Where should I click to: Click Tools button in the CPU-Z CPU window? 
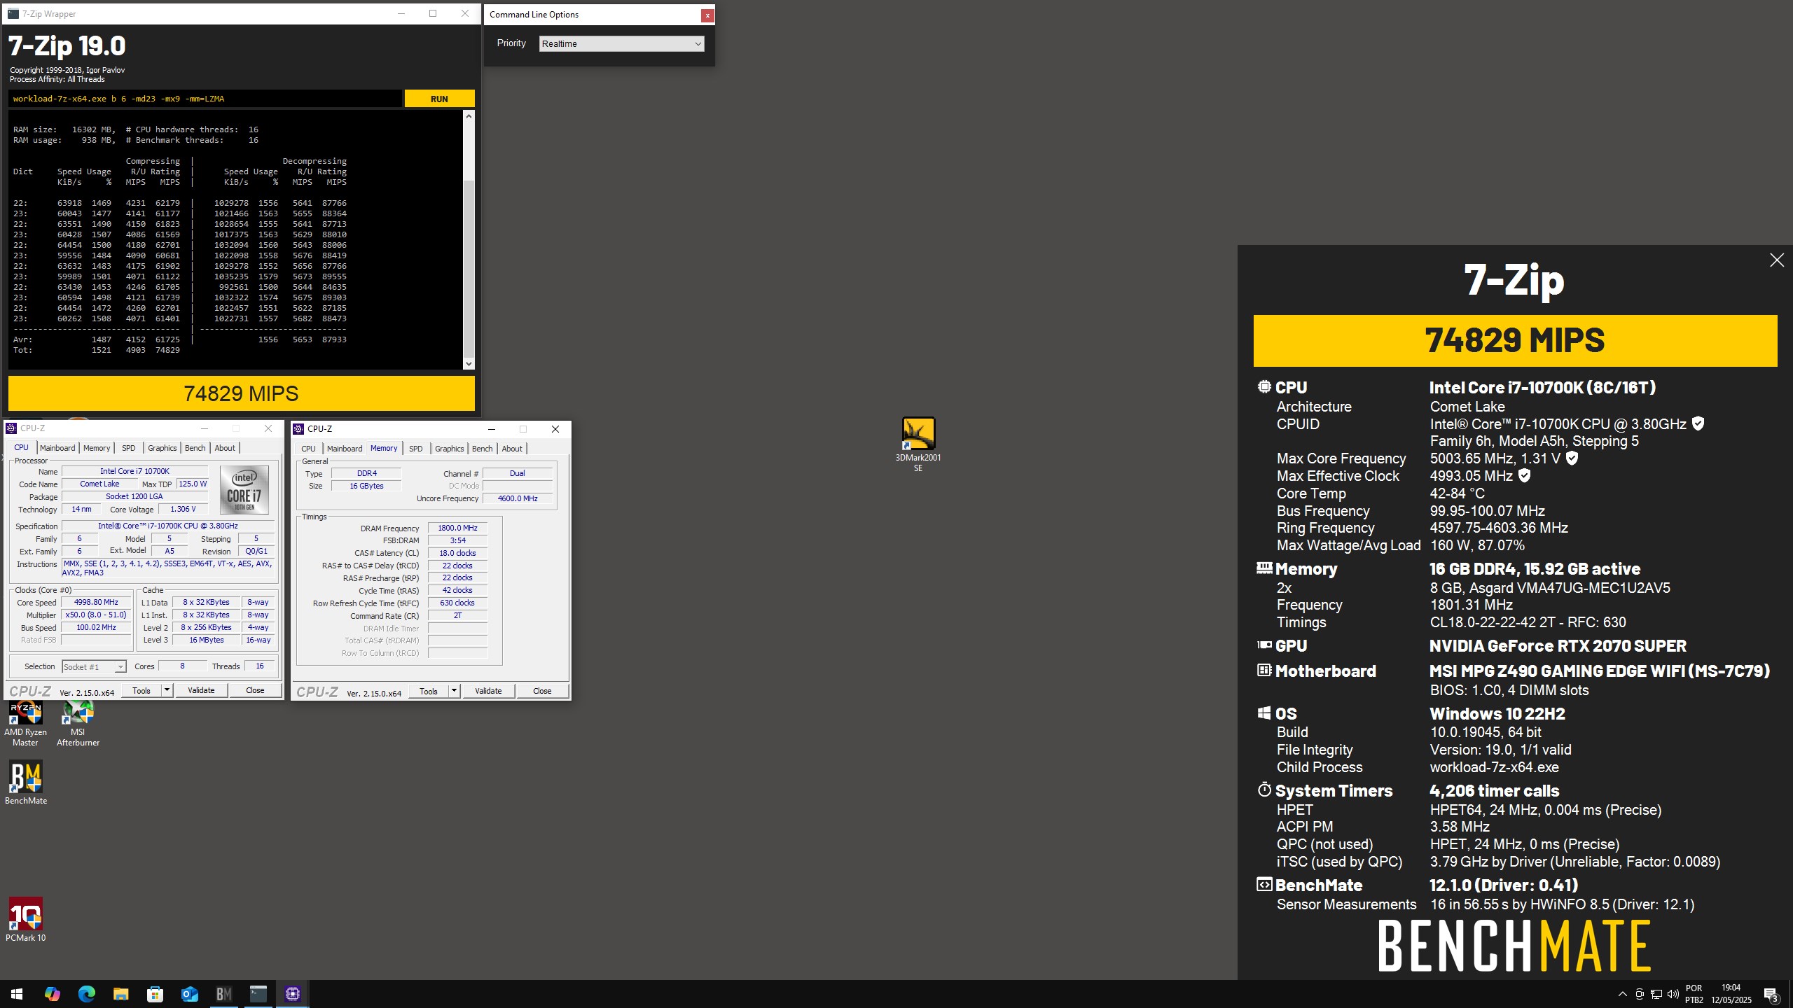[x=141, y=690]
